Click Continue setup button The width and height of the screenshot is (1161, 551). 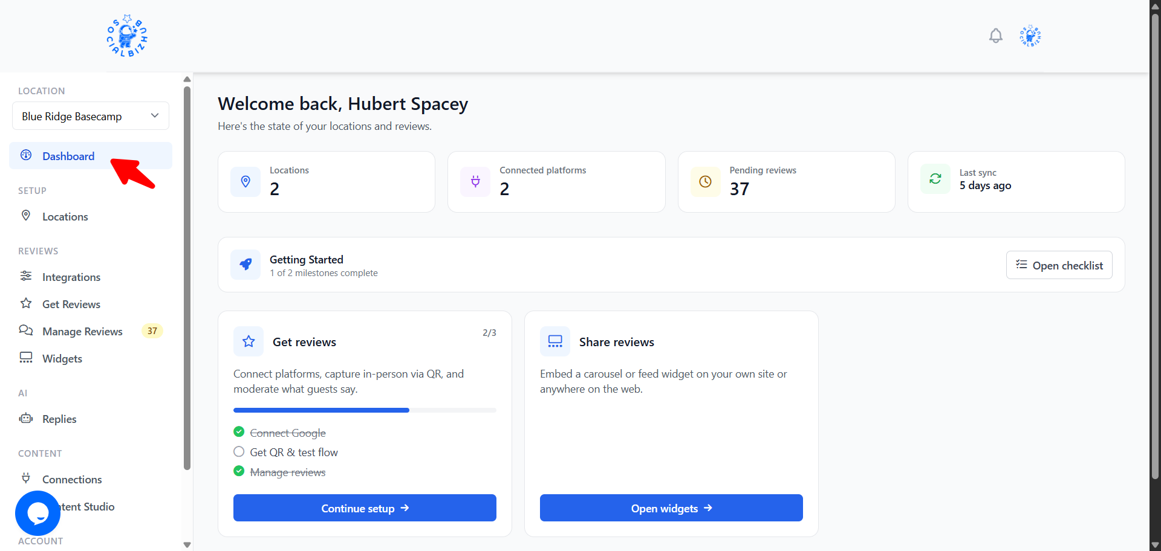pos(365,508)
